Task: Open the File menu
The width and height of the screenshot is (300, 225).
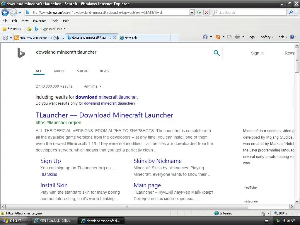Action: point(5,21)
